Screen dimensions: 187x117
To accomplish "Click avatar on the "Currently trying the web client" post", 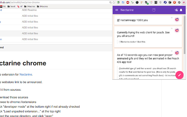I will [177, 30].
